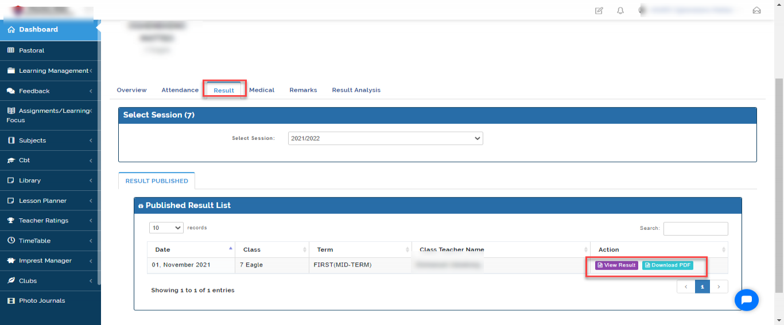Screen dimensions: 784x325
Task: Sort table by Action column header
Action: (659, 249)
